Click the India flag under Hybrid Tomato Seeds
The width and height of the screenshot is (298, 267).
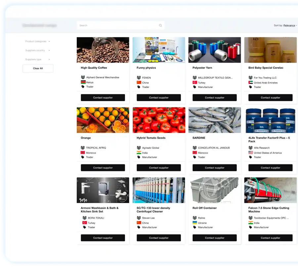139,153
